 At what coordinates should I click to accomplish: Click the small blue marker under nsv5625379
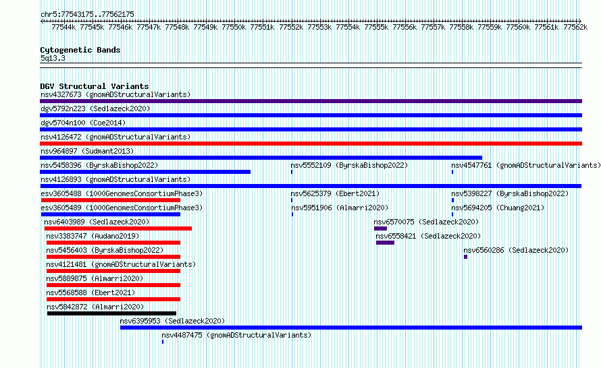pos(292,200)
